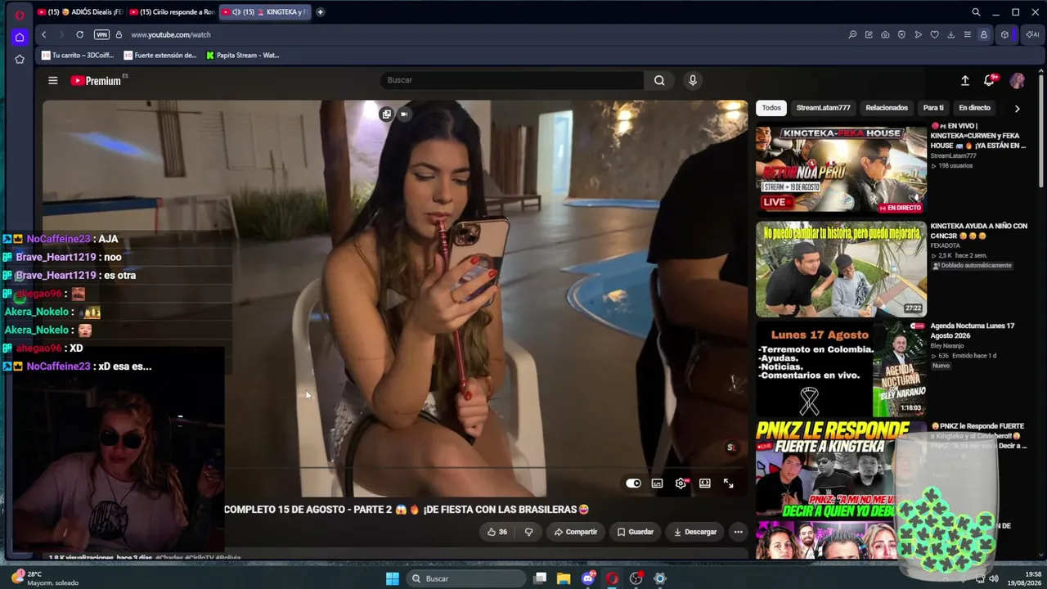Open the YouTube hamburger guide menu
Viewport: 1047px width, 589px height.
[52, 80]
